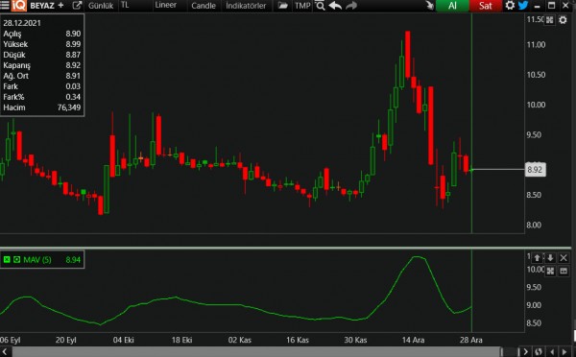The height and width of the screenshot is (357, 576).
Task: Open the hamburger main menu
Action: pos(5,5)
